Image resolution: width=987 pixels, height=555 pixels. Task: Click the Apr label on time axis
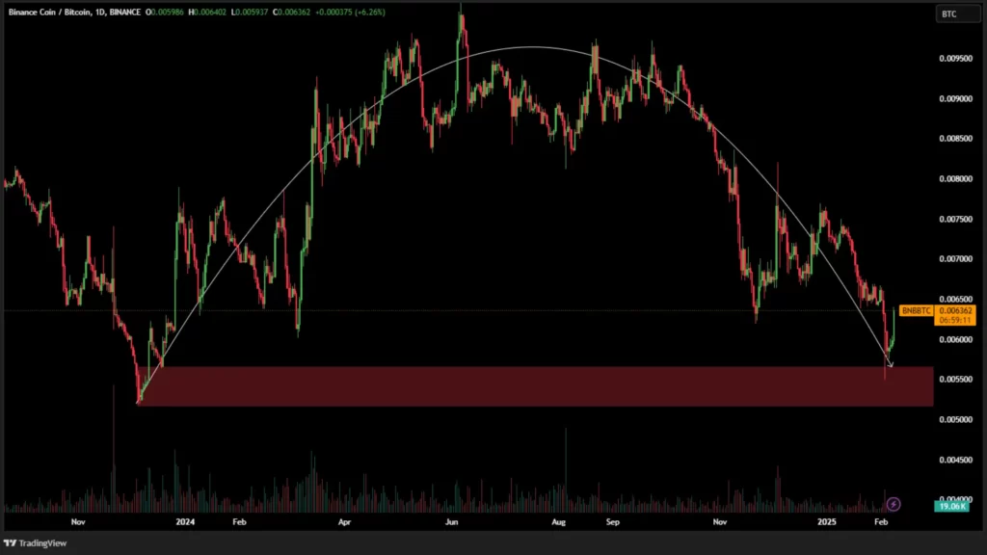[344, 521]
